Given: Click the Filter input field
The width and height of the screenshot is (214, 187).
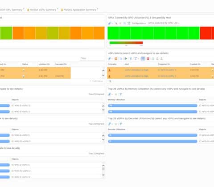Looking at the screenshot, I should coord(92,58).
